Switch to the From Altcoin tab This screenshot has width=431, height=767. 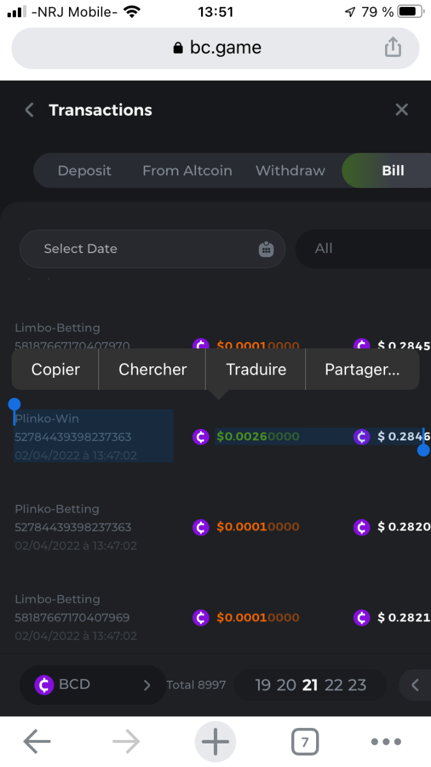click(187, 171)
